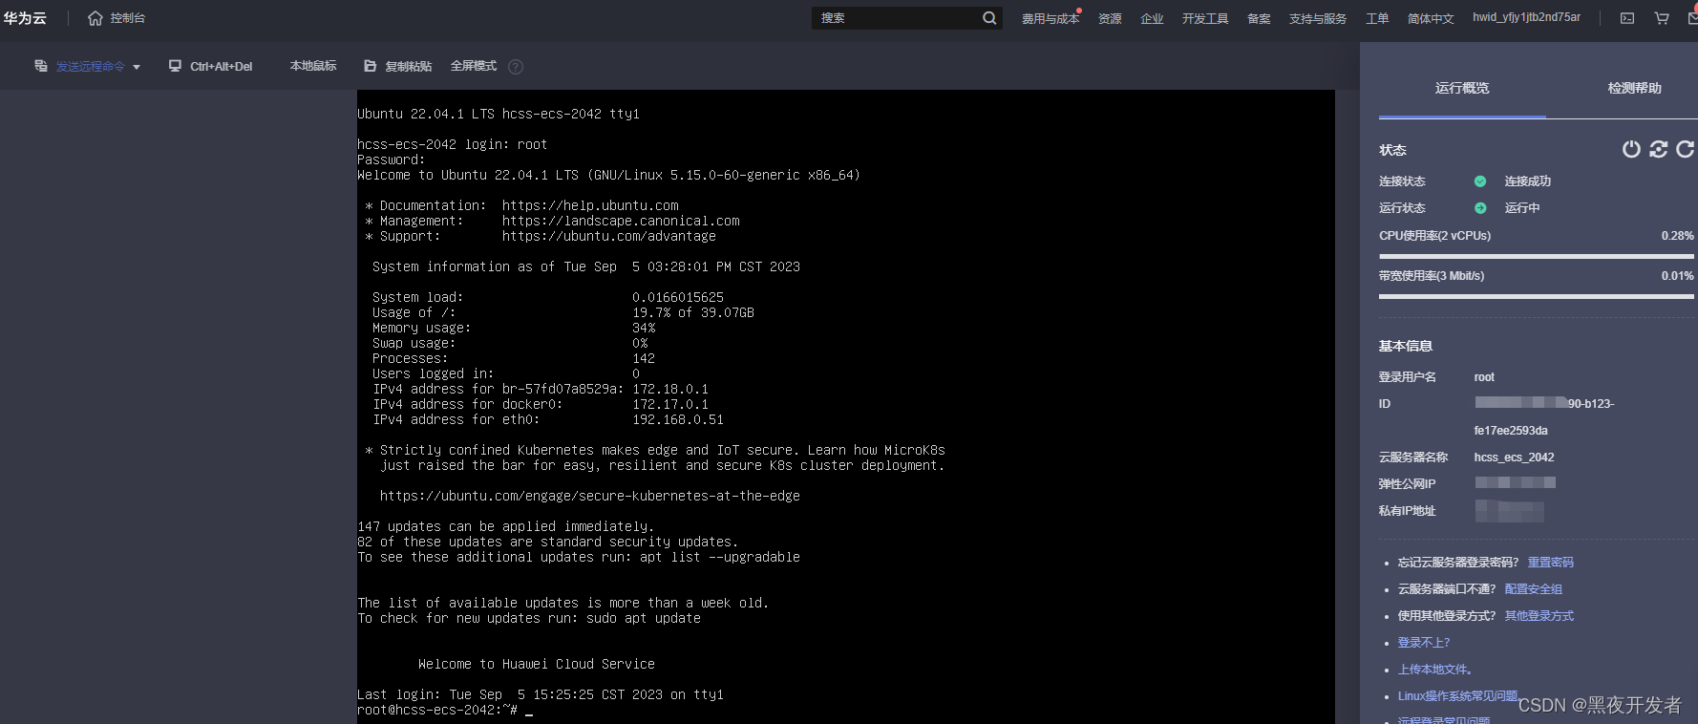Viewport: 1698px width, 724px height.
Task: Open the 费用与成本 menu
Action: (x=1051, y=19)
